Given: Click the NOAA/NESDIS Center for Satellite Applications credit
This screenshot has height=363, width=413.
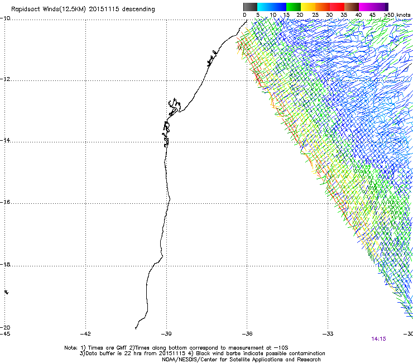Looking at the screenshot, I should tap(241, 360).
